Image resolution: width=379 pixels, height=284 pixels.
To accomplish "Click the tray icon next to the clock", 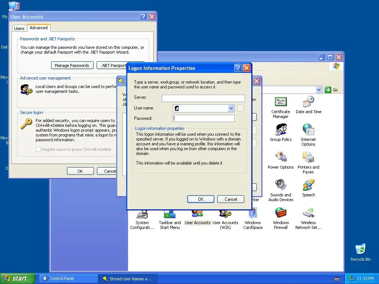I will tap(352, 278).
